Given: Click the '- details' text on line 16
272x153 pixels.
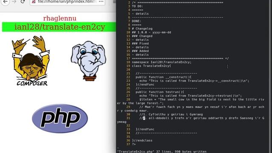Looking at the screenshot, I should click(140, 55).
